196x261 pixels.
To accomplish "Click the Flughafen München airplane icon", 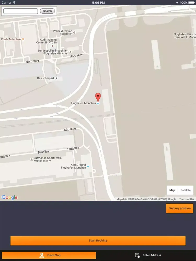I will coord(98,103).
